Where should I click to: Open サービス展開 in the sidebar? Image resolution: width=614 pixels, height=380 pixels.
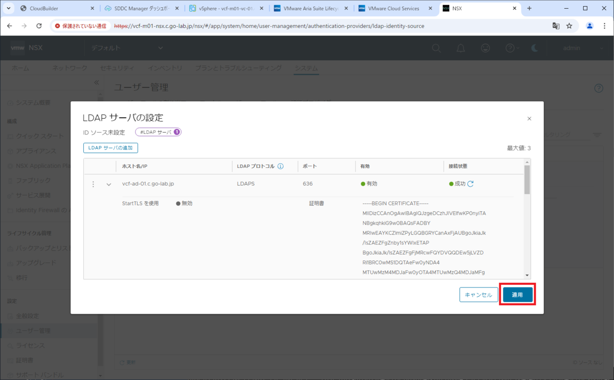(33, 195)
